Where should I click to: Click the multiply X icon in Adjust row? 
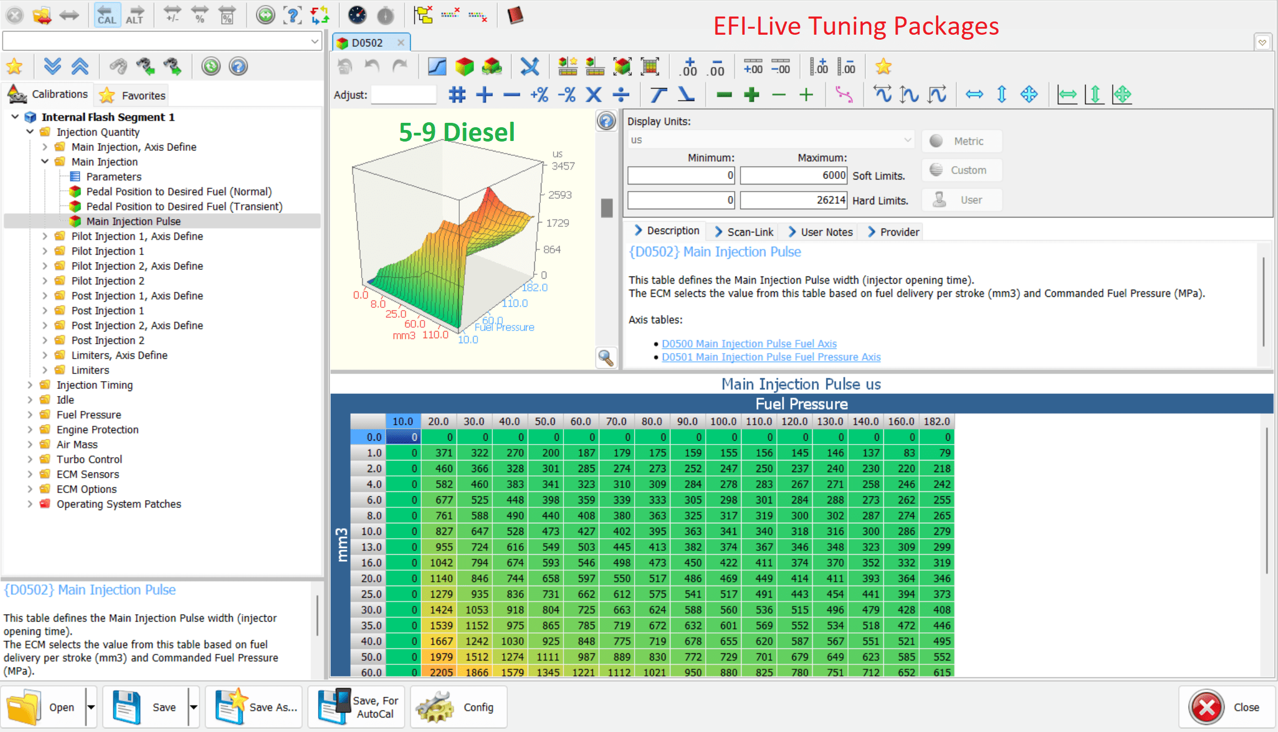click(x=593, y=95)
